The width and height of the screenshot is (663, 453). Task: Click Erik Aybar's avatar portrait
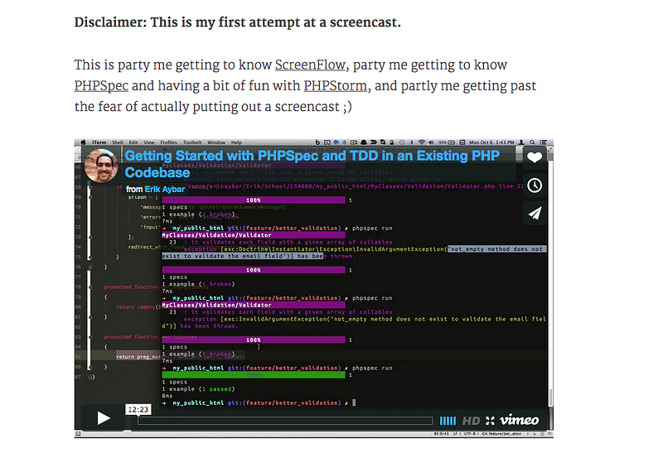(101, 166)
